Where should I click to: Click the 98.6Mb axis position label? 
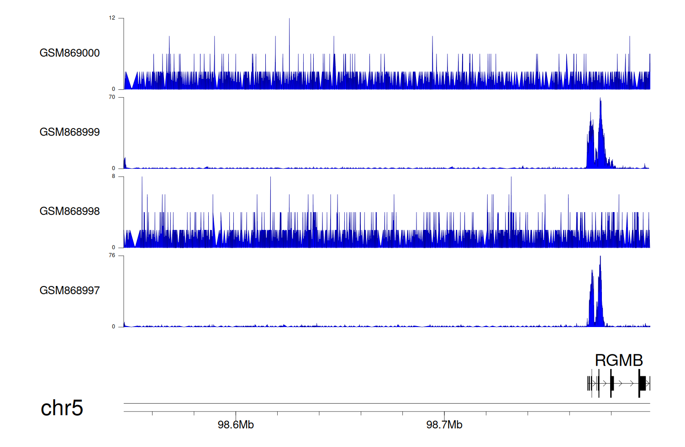click(236, 425)
